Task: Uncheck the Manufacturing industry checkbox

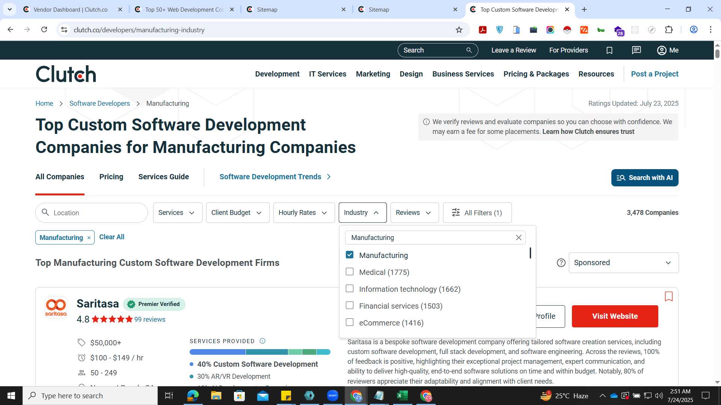Action: pos(350,255)
